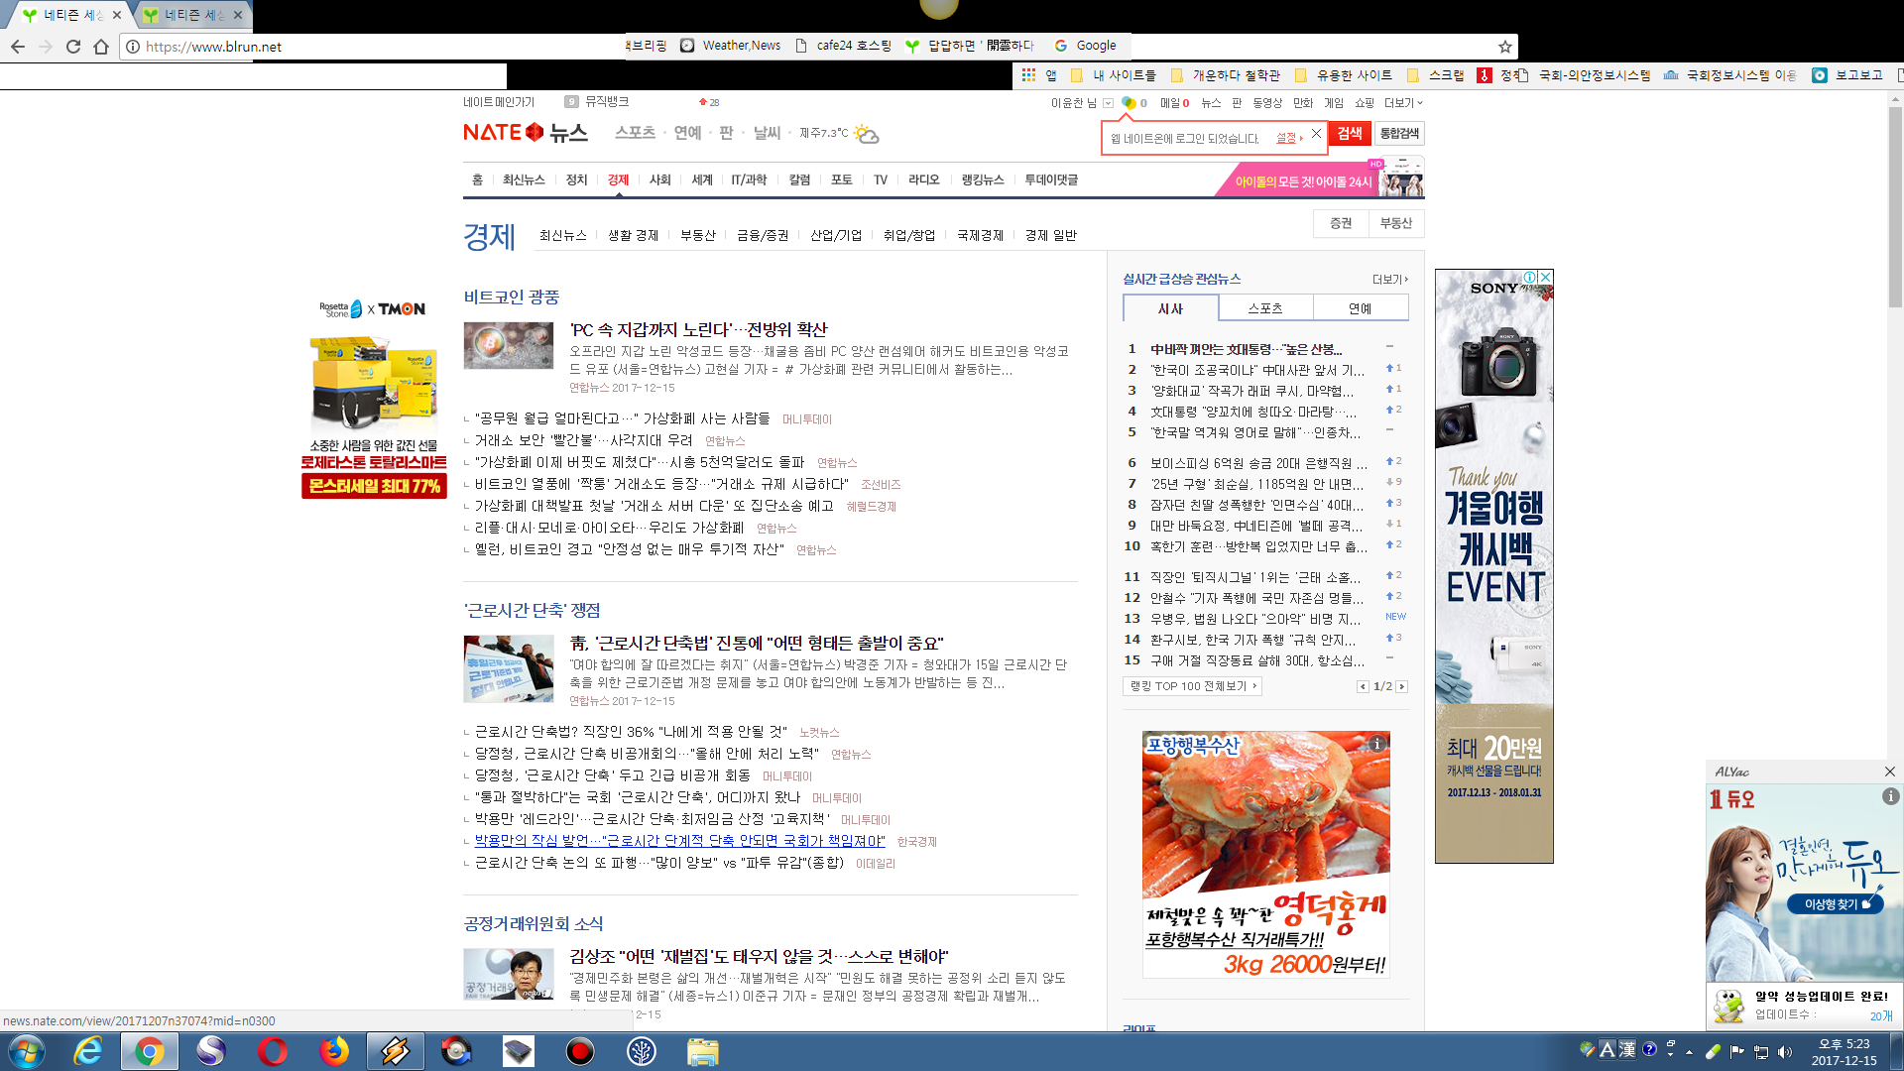Launch Opera from the taskbar

click(x=272, y=1051)
